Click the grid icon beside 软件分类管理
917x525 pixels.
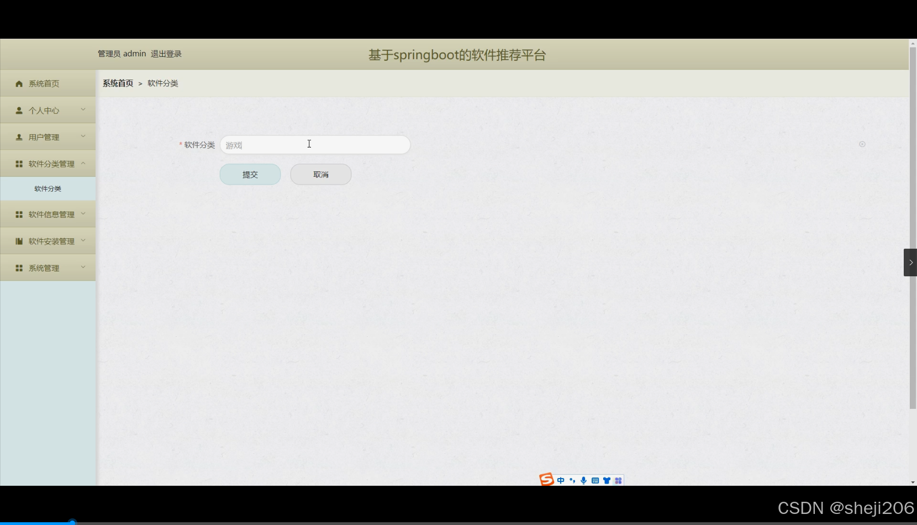pyautogui.click(x=19, y=163)
